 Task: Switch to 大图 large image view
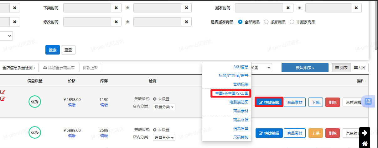click(x=359, y=68)
